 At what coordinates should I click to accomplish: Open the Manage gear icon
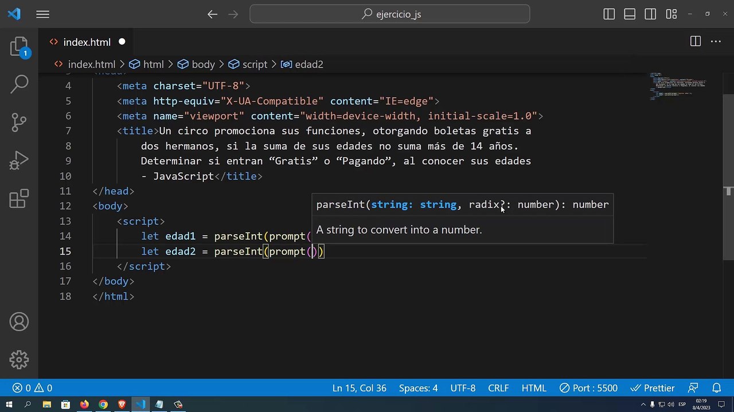tap(19, 360)
